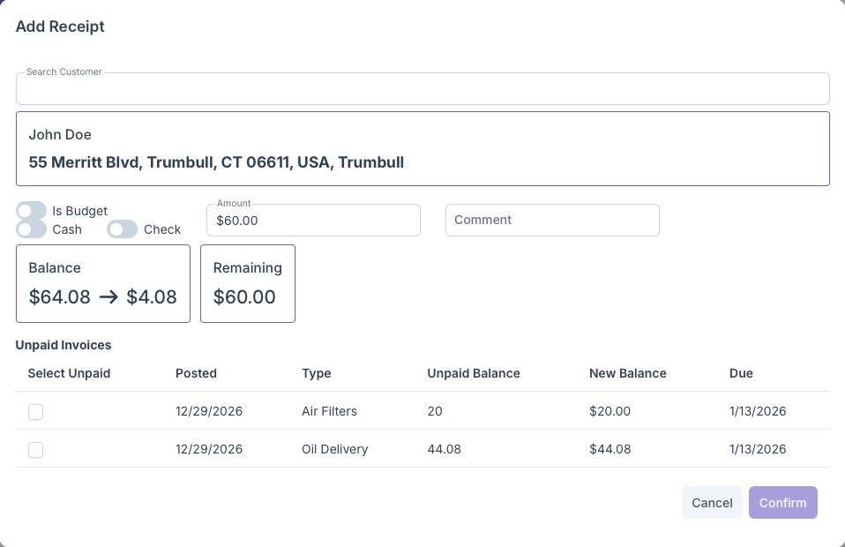The width and height of the screenshot is (845, 547).
Task: Click into the Comment field
Action: click(552, 221)
